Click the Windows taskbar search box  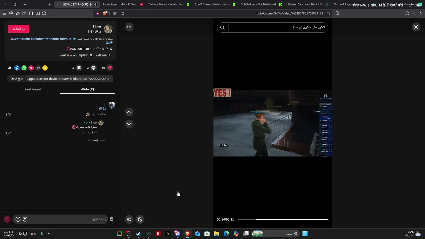pyautogui.click(x=275, y=234)
